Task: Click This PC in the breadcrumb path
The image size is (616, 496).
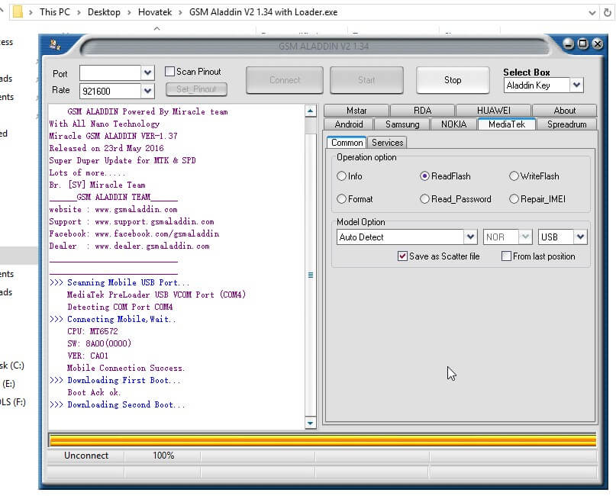Action: [x=55, y=12]
